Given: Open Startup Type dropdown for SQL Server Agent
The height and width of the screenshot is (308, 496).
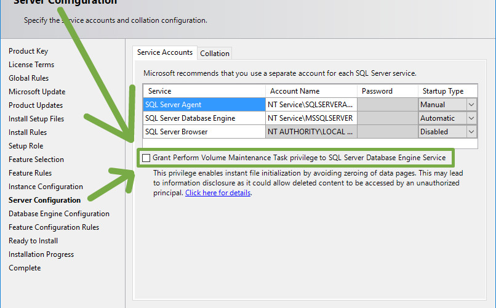Looking at the screenshot, I should pos(471,105).
